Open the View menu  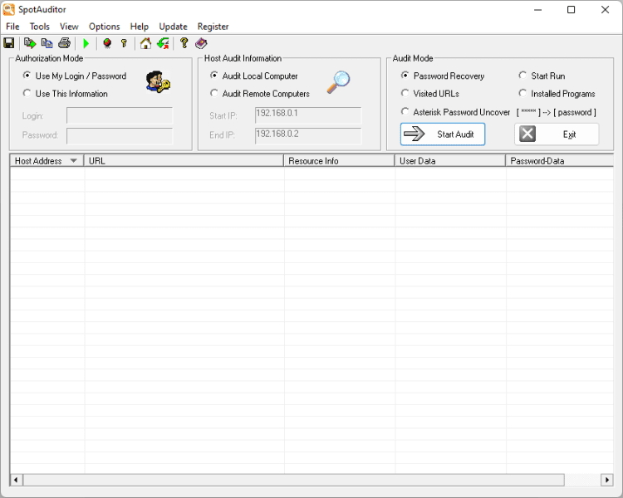point(69,27)
